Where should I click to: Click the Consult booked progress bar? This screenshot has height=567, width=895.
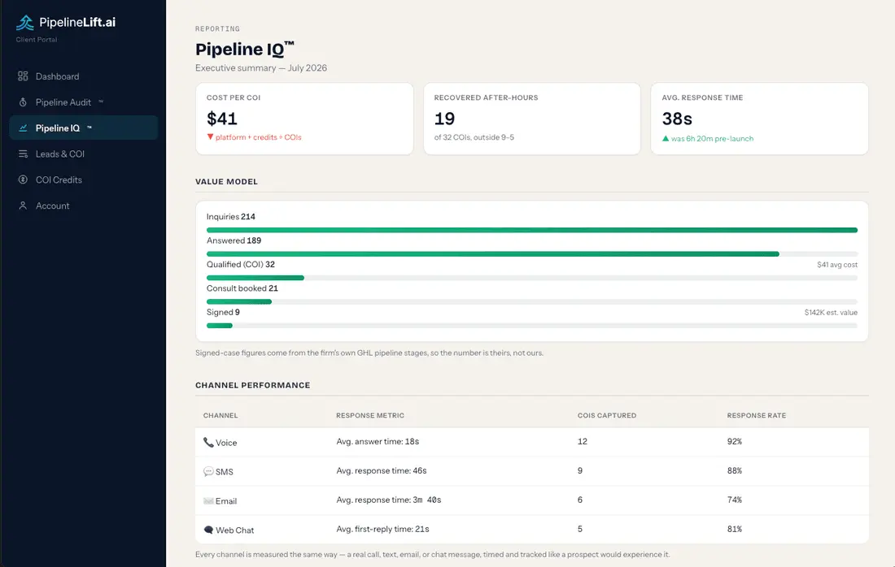tap(532, 302)
